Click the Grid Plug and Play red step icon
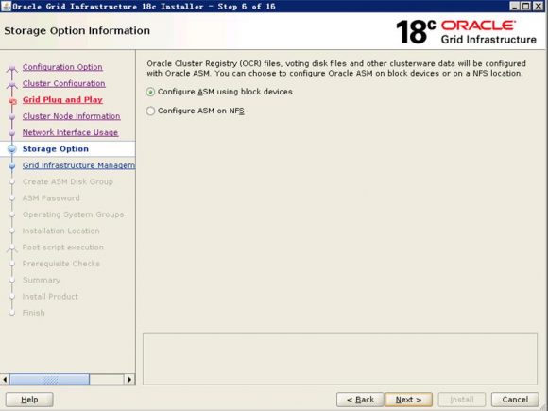Screen dimensions: 548x411 pos(12,101)
